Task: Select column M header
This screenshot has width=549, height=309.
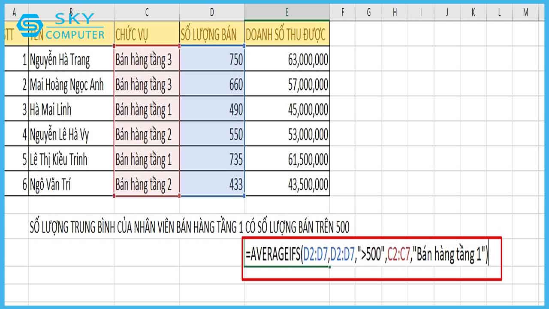Action: (x=525, y=12)
